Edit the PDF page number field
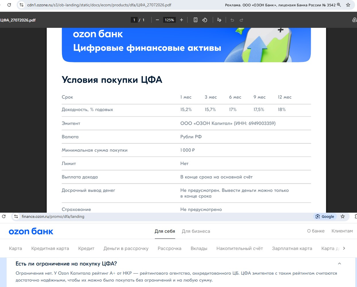 pyautogui.click(x=134, y=20)
